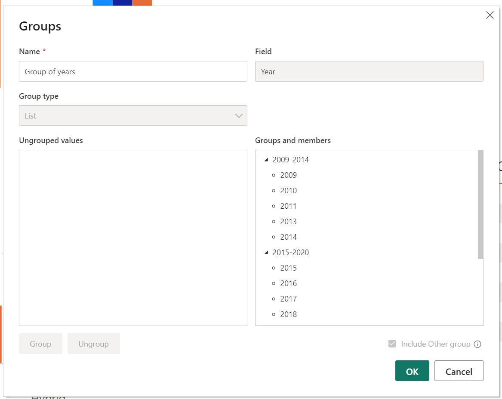Select member 2014 in the list
502x399 pixels.
click(289, 237)
